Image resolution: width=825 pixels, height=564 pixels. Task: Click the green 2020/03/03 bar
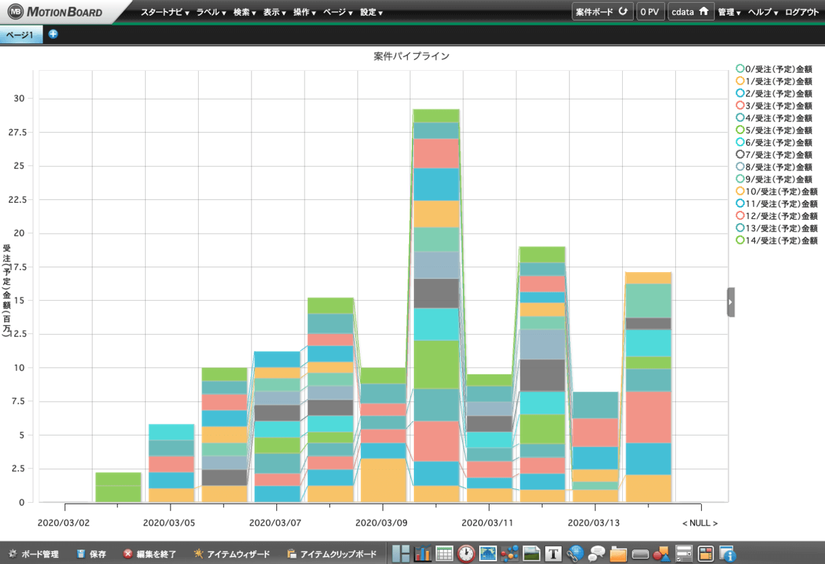tap(118, 487)
